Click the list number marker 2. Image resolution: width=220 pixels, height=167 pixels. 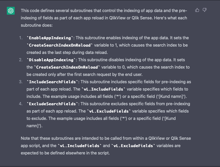point(21,60)
